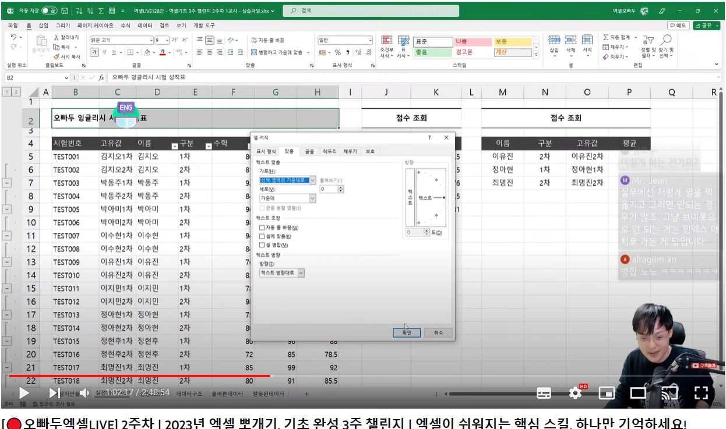Viewport: 726px width, 429px height.
Task: Click the sort and filter (정렬 및 필터) icon
Action: coord(648,40)
